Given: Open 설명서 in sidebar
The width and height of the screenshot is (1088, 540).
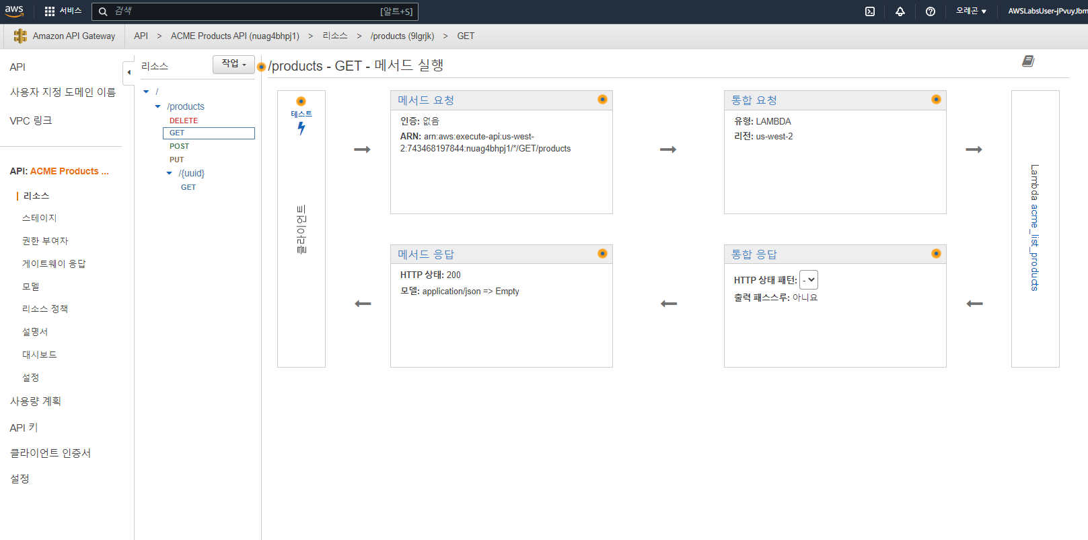Looking at the screenshot, I should (35, 332).
